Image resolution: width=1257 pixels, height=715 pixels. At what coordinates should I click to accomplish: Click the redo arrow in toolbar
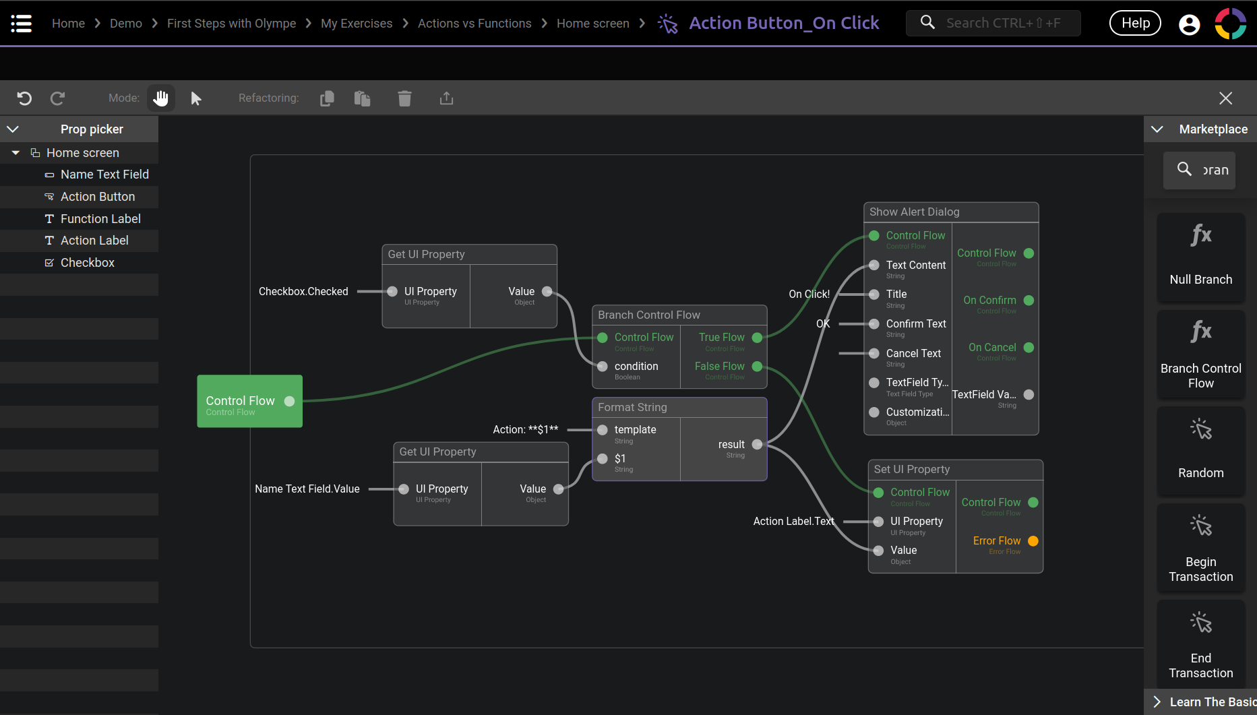point(58,98)
